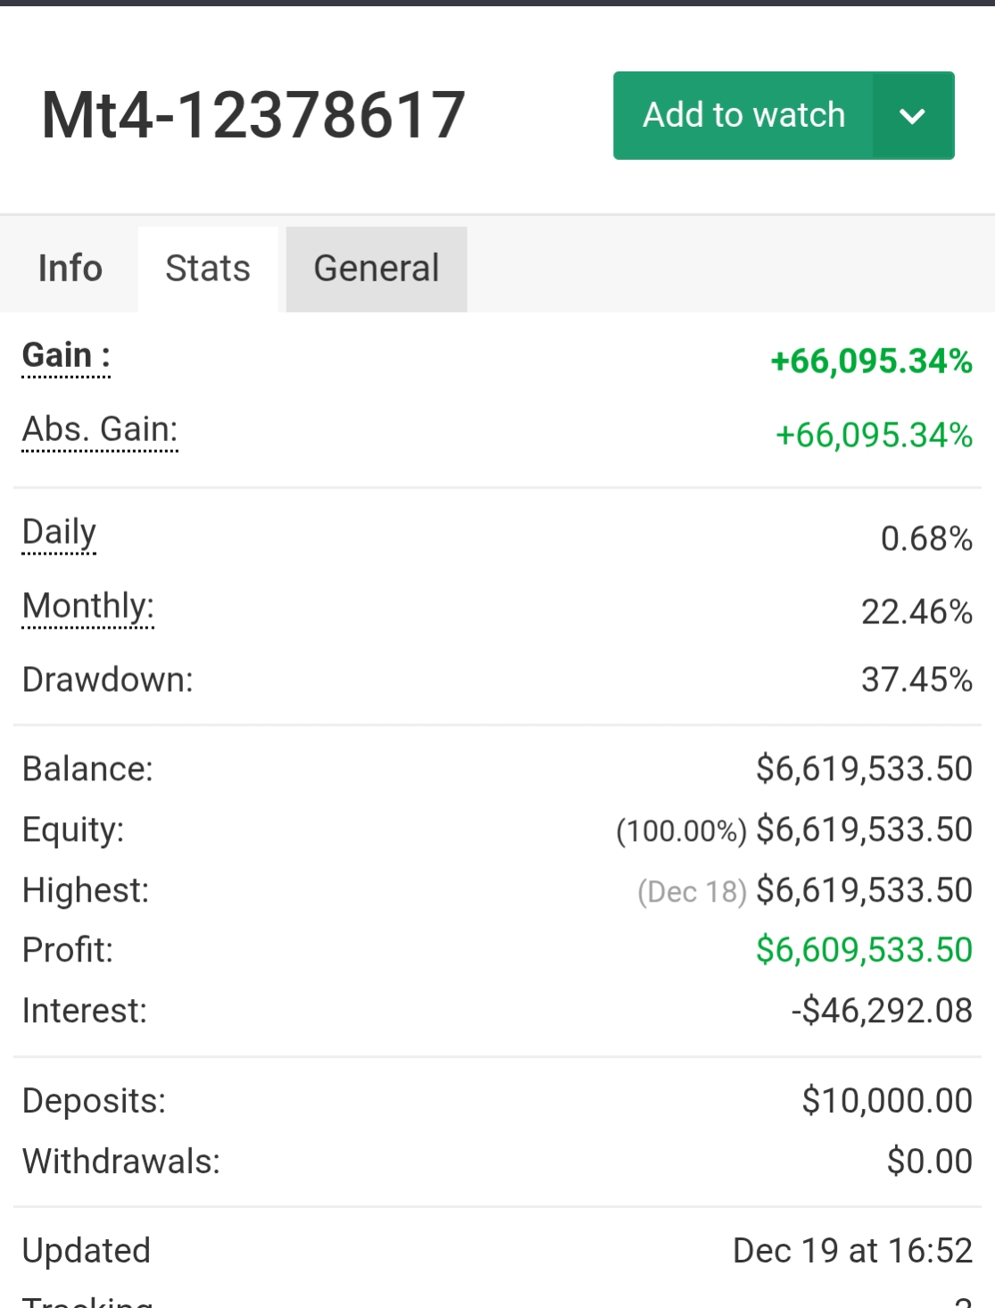Click the Withdrawals amount $0.00

pos(929,1162)
